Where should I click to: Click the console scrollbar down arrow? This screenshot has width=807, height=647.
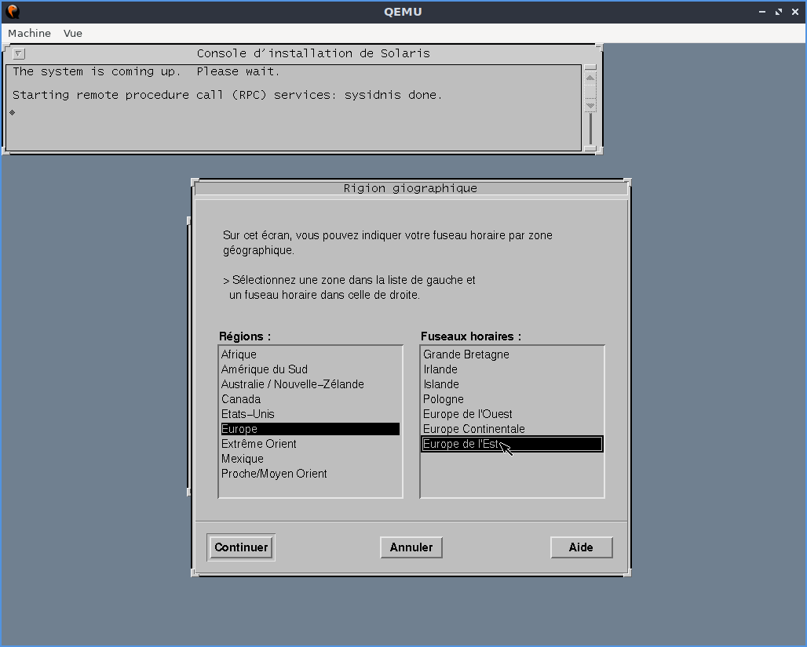pos(590,105)
